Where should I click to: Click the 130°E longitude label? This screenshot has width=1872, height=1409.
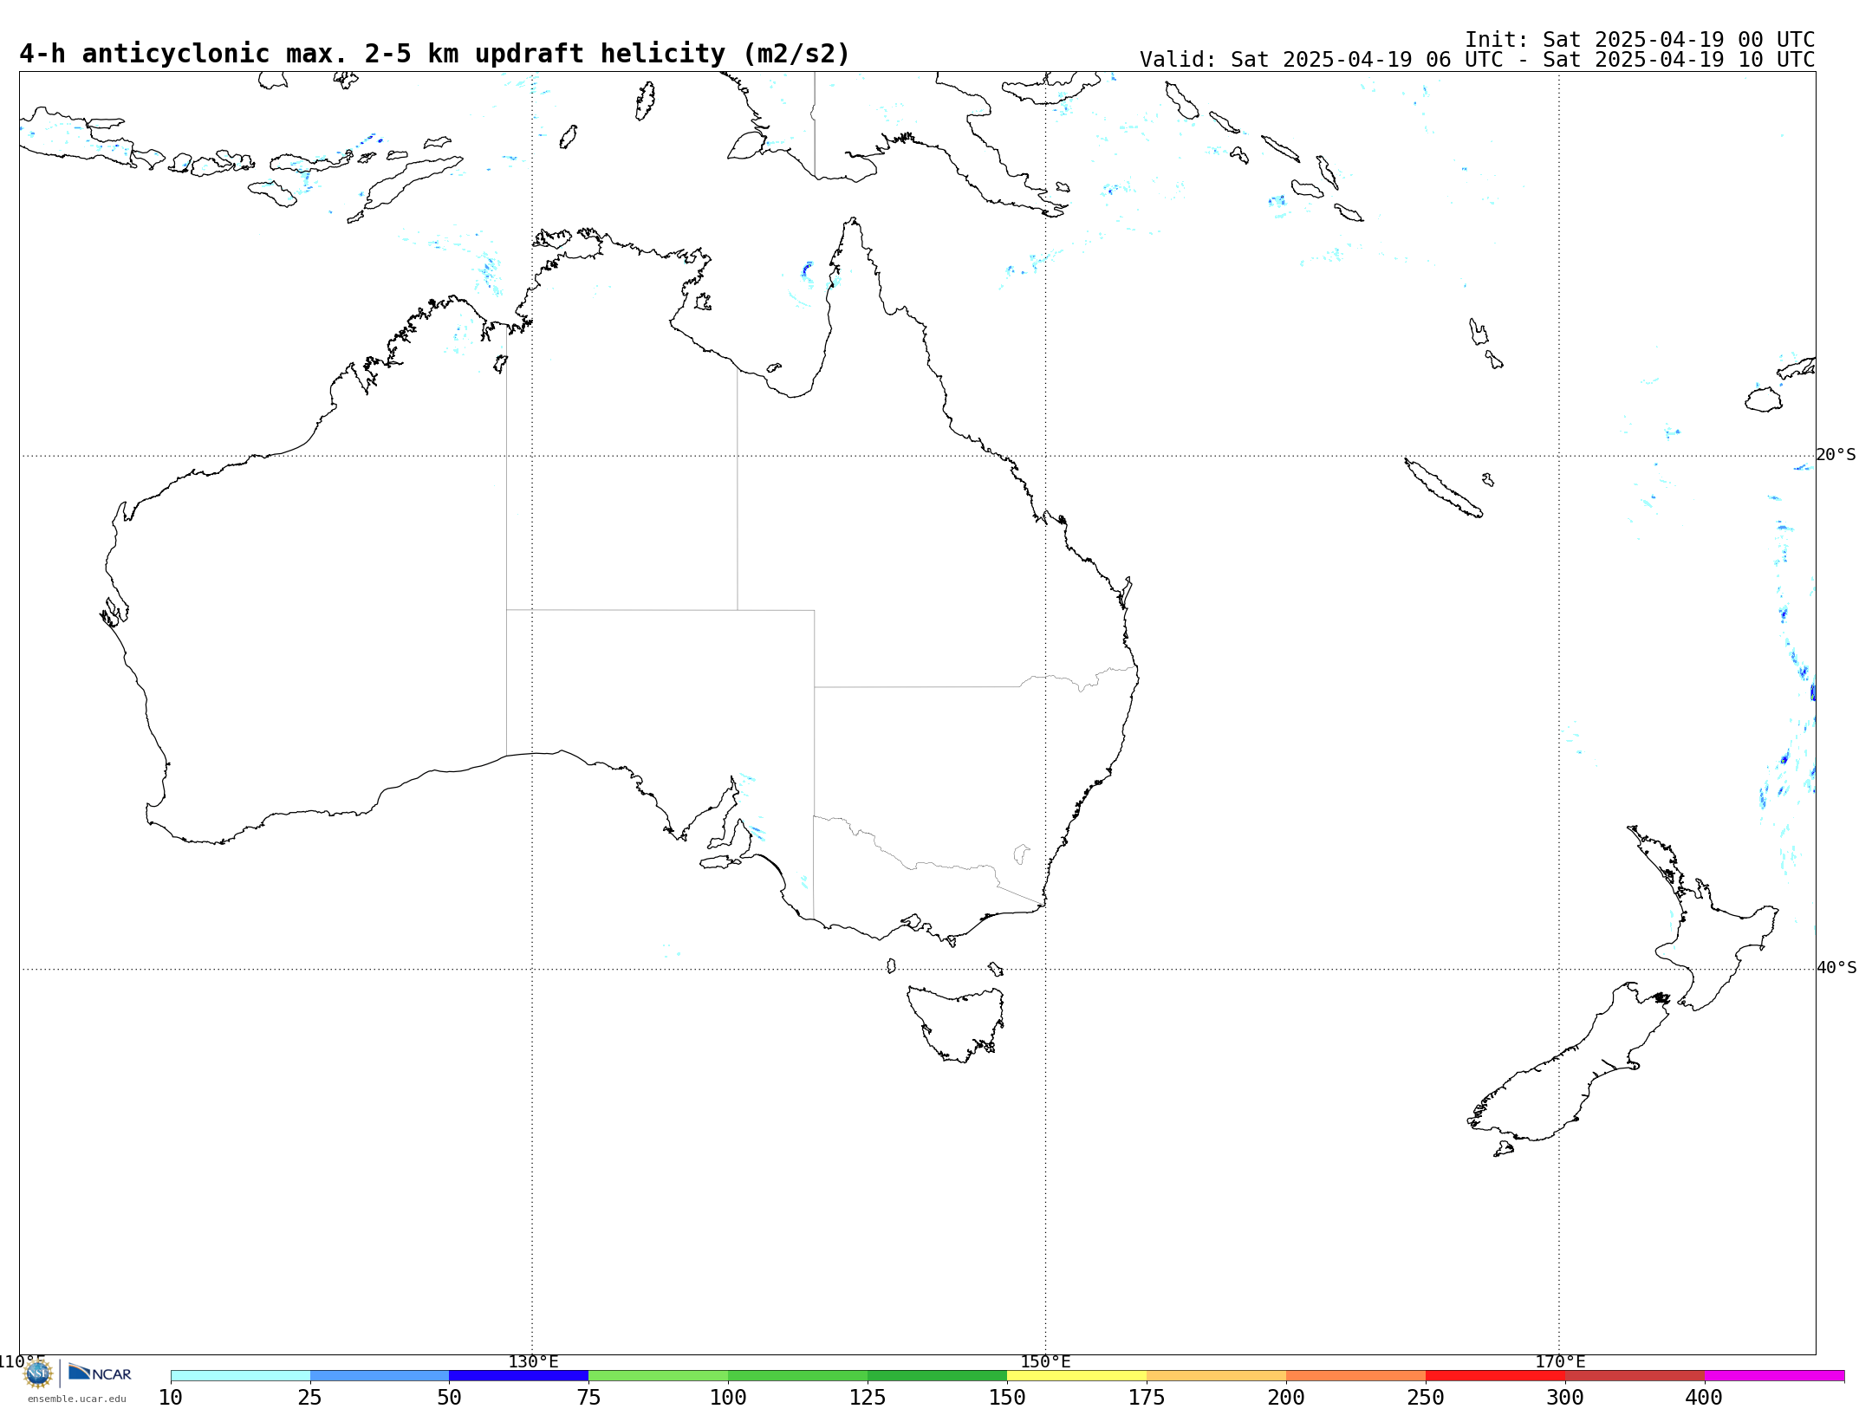coord(533,1362)
